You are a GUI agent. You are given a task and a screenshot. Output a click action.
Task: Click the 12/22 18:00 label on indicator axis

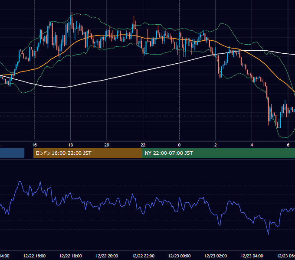tap(71, 256)
